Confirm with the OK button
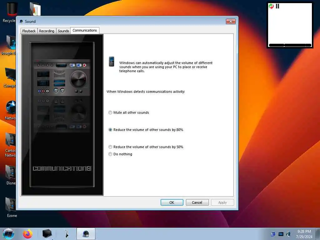Screen dimensions: 320x240 [172, 202]
